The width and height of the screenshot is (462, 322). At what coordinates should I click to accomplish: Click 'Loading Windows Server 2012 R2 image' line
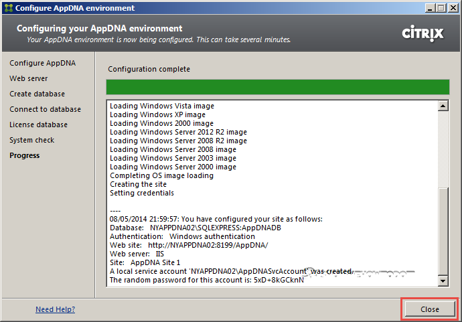[x=178, y=132]
